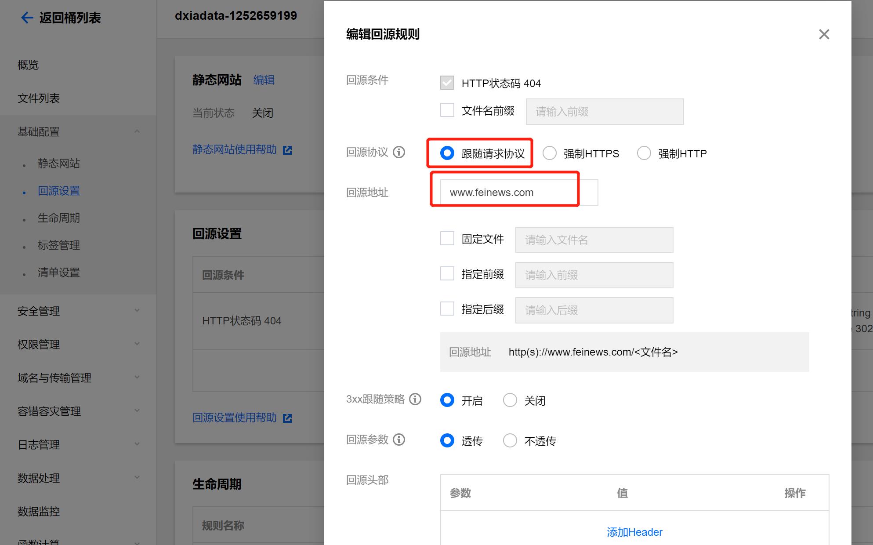The image size is (873, 545).
Task: Expand the 数据处理 sidebar section
Action: 137,477
